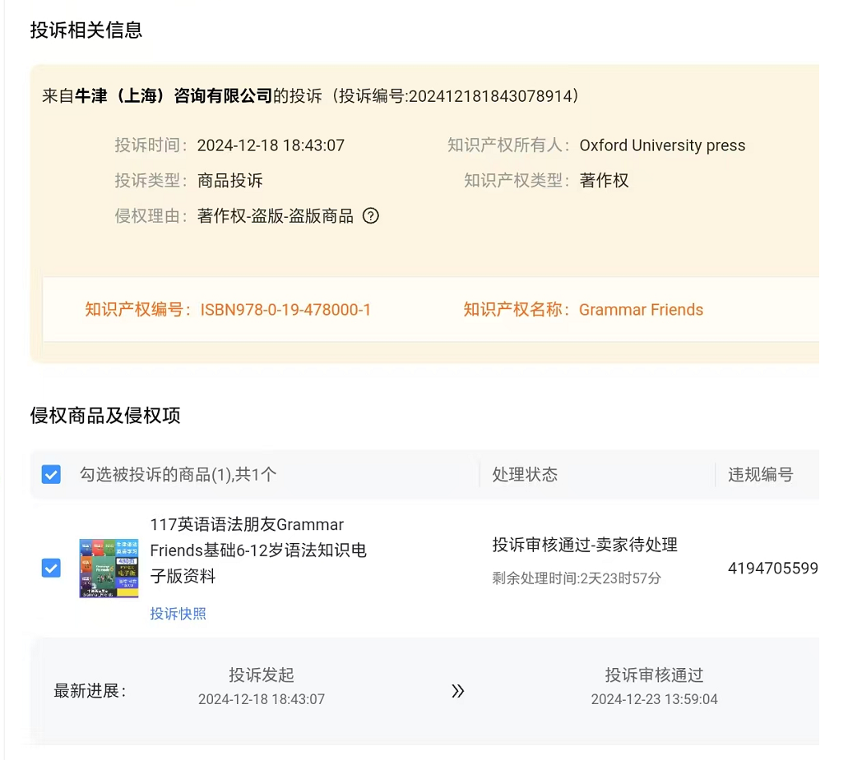Open the 侵权理由 help question-mark icon
The height and width of the screenshot is (760, 848).
(371, 216)
